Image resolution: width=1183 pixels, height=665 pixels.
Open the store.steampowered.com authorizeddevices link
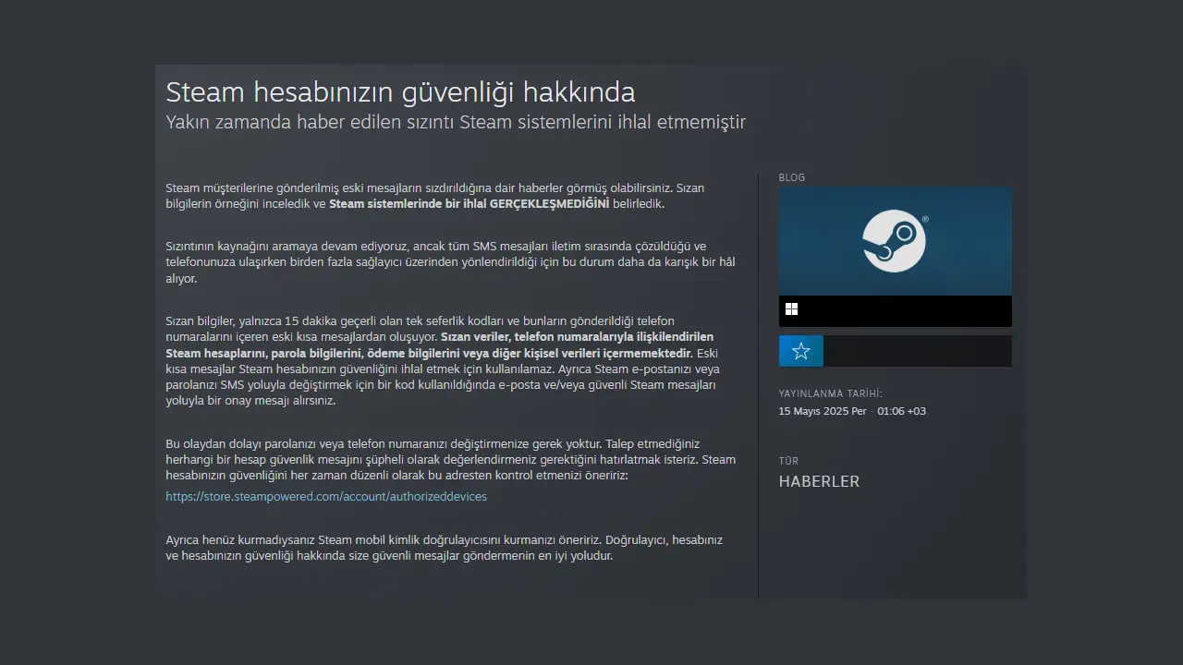pos(326,496)
